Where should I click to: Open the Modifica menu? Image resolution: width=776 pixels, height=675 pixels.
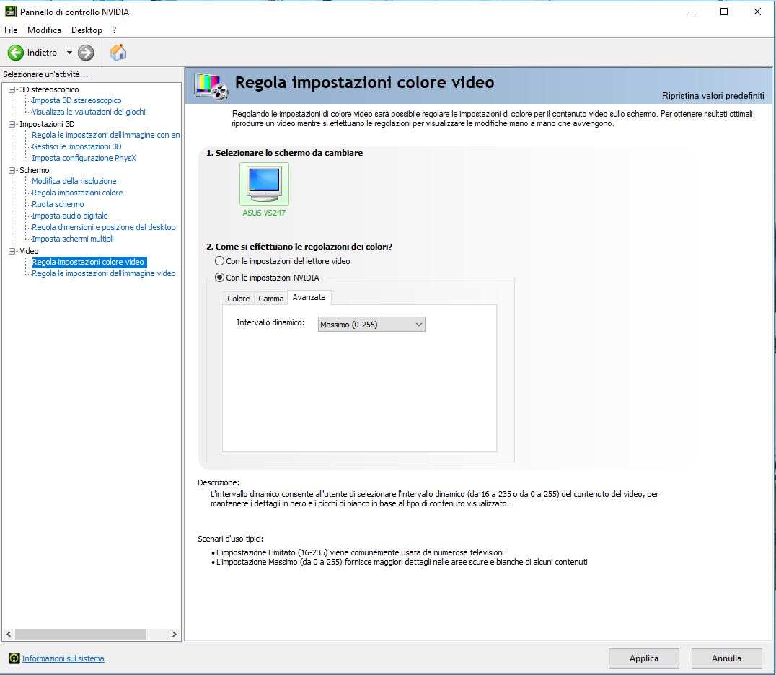44,30
